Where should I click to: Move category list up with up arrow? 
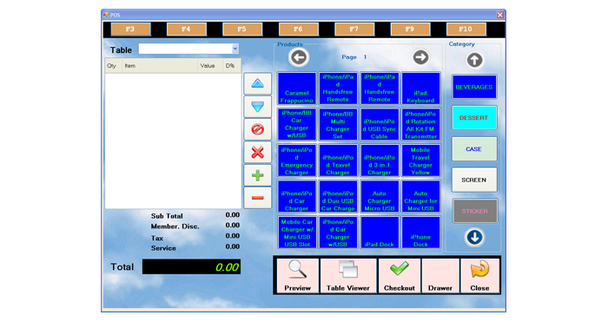pyautogui.click(x=474, y=60)
